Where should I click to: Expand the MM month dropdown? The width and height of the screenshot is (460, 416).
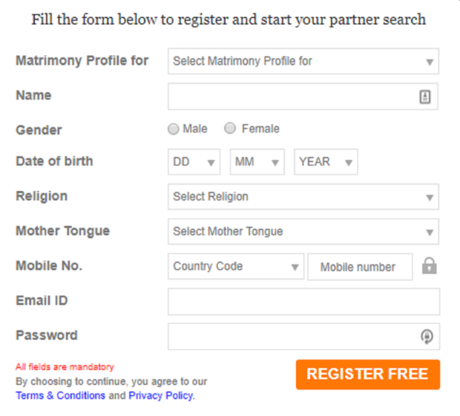(257, 162)
